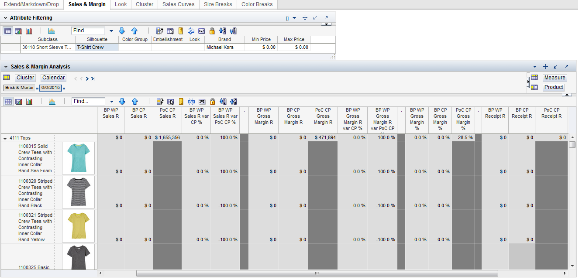This screenshot has width=579, height=280.
Task: Select the Michael Kors brand cell
Action: (225, 47)
